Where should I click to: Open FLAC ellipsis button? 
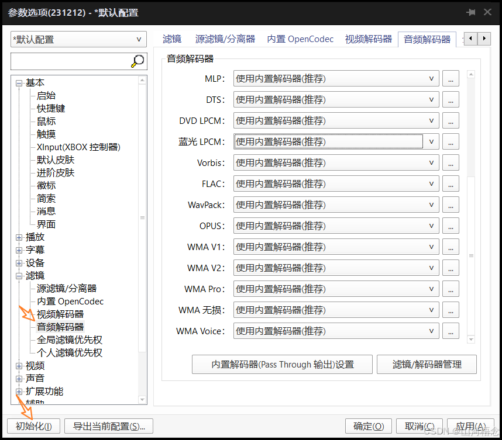(x=451, y=184)
